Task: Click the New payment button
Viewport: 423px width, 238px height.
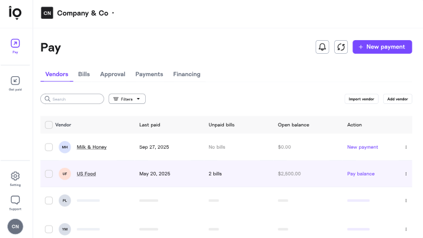Action: [382, 47]
